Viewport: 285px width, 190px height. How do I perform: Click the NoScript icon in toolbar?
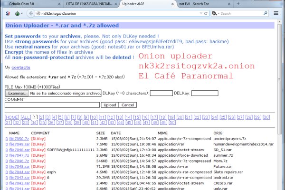tap(9, 14)
